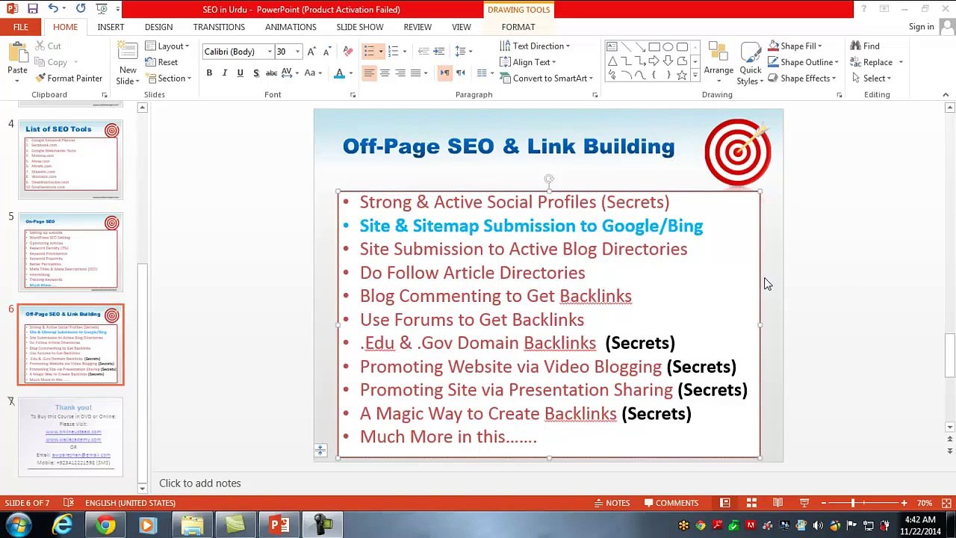Center the text alignment

tap(385, 72)
